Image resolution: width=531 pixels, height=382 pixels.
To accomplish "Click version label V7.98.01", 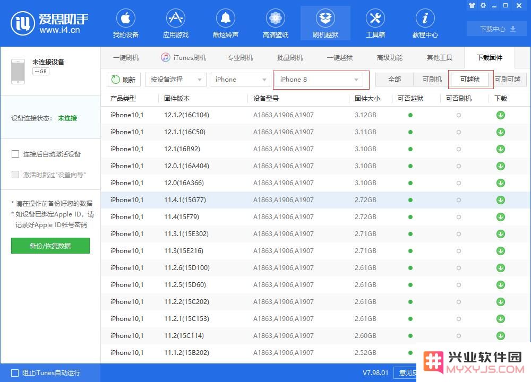I will 375,373.
